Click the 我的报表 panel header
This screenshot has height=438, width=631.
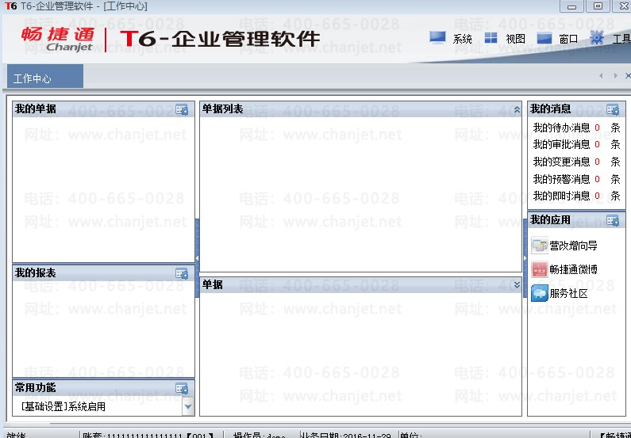click(x=103, y=273)
